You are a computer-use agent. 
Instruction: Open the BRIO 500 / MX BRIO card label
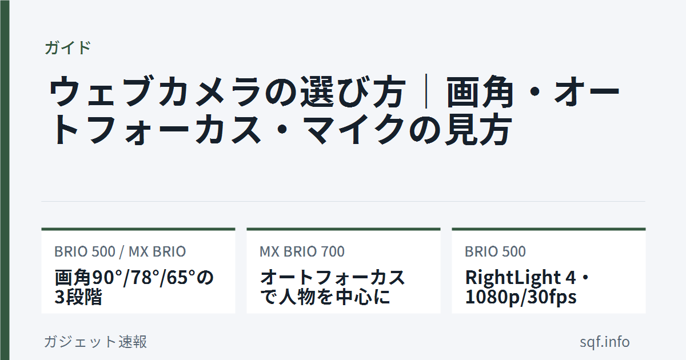coord(120,251)
